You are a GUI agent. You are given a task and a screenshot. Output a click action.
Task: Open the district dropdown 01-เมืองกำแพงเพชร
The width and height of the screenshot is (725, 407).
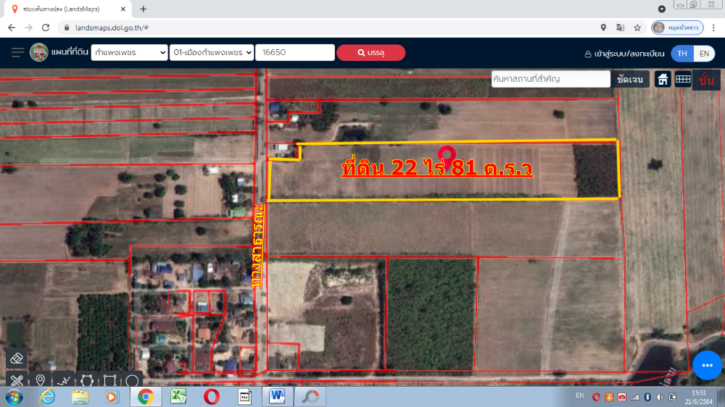(x=212, y=52)
